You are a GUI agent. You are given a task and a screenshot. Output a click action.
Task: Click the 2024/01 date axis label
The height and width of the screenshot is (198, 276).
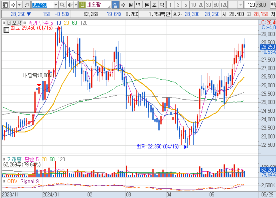point(51,194)
